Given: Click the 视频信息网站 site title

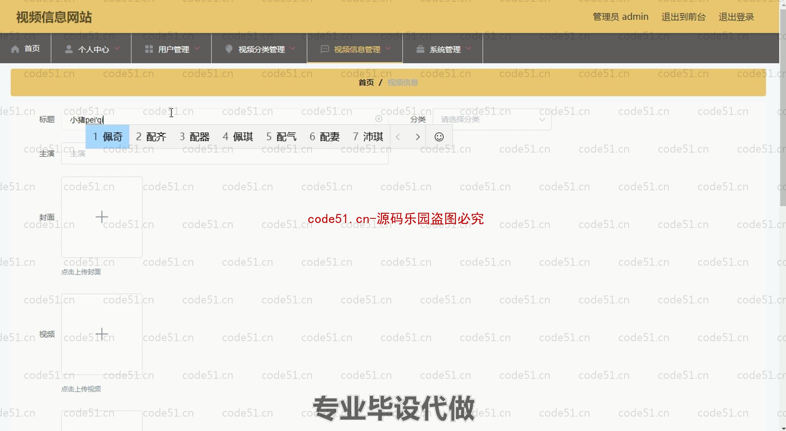Looking at the screenshot, I should click(54, 17).
